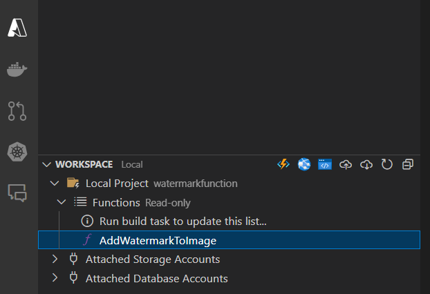Click the WORKSPACE section title
This screenshot has width=430, height=294.
click(84, 164)
